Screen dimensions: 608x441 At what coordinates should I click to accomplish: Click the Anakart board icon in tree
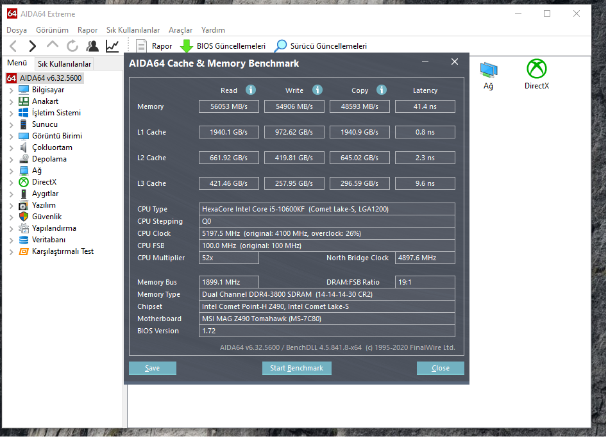[24, 101]
